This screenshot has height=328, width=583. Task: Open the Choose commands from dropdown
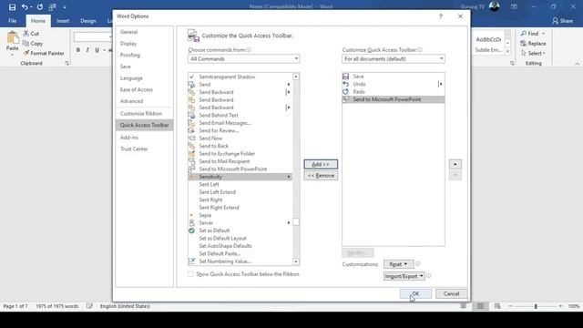[x=243, y=58]
